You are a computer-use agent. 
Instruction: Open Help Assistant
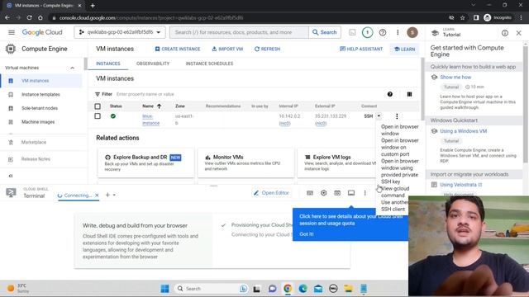tap(361, 49)
